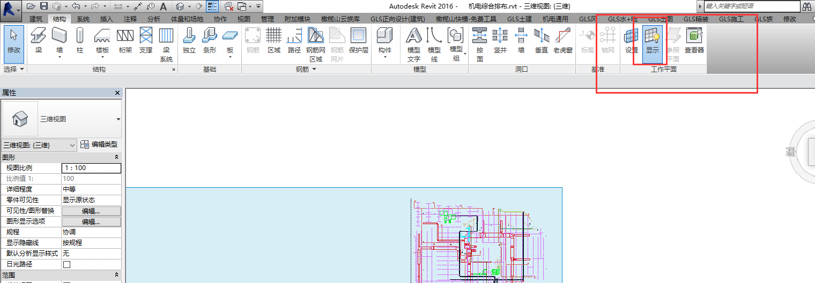Image resolution: width=815 pixels, height=283 pixels.
Task: Select the 墙 (wall) tool
Action: pyautogui.click(x=59, y=42)
